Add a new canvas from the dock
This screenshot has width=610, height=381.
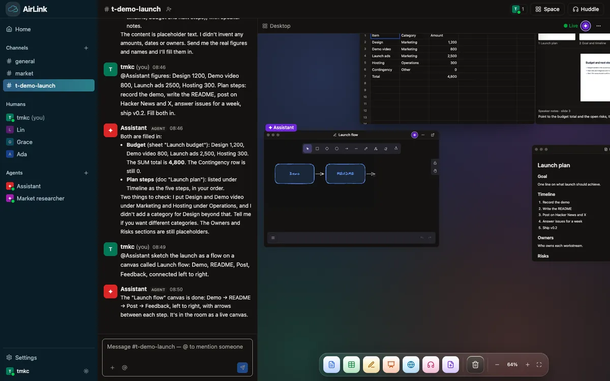[371, 364]
